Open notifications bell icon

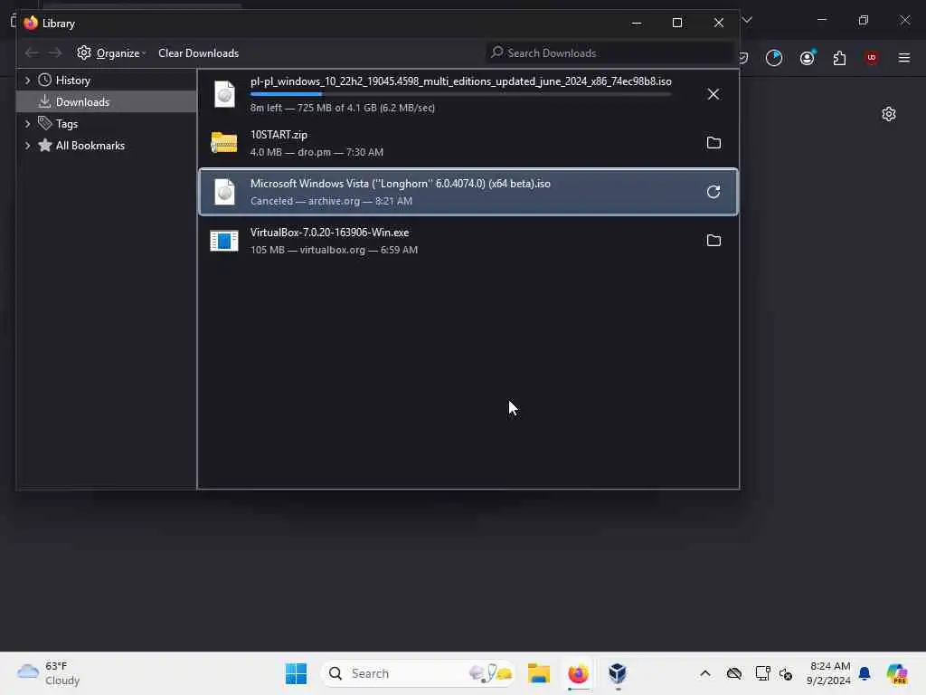click(865, 673)
